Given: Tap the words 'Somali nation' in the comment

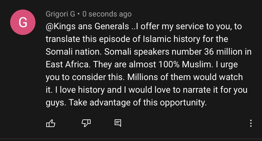Looking at the screenshot, I should 73,52.
